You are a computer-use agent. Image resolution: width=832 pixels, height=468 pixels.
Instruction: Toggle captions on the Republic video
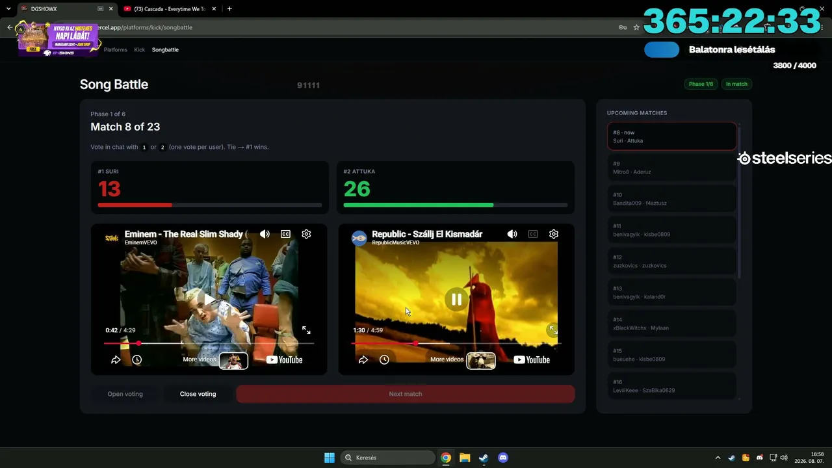[x=533, y=234]
